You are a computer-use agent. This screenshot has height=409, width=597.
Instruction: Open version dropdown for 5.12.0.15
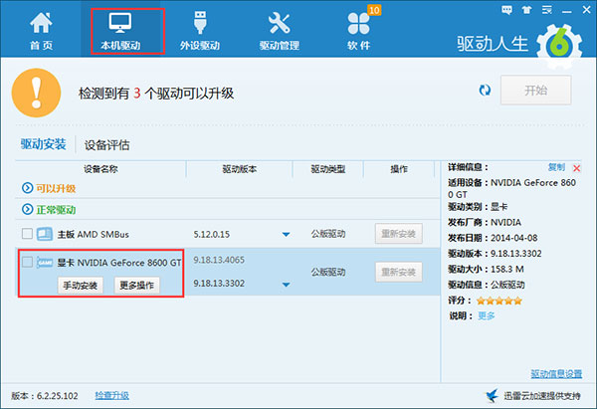point(286,235)
